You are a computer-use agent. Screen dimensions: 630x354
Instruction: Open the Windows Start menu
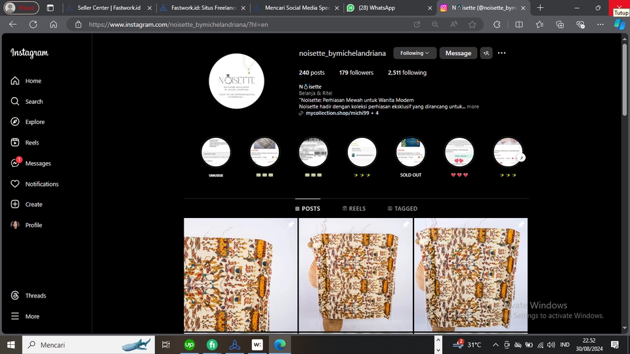pyautogui.click(x=11, y=345)
